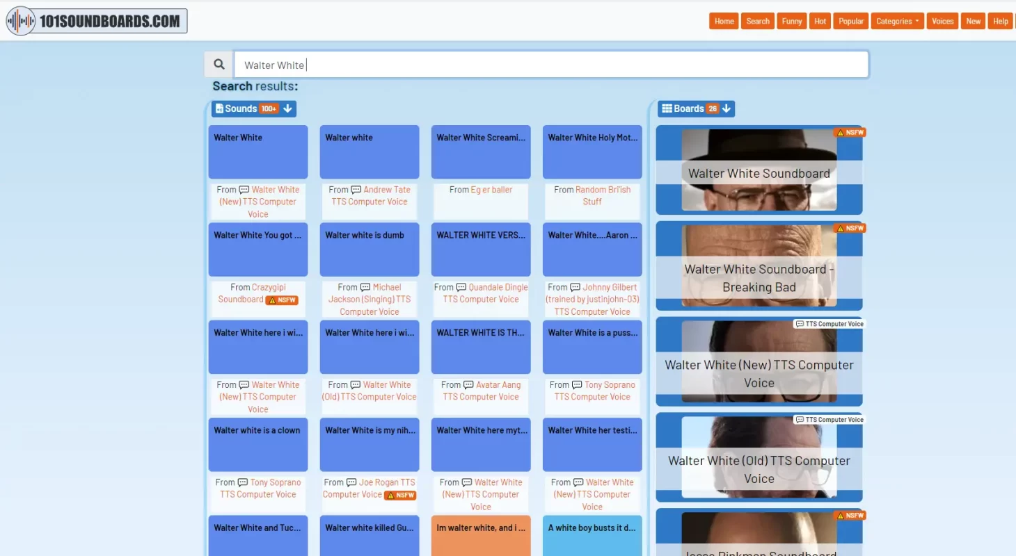Play the "Walter white killed Gu..." sound
Screen dimensions: 1016x556
click(x=370, y=535)
